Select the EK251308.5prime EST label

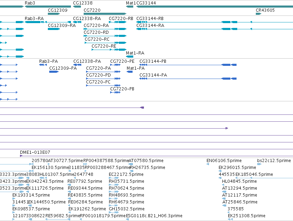pos(247,216)
